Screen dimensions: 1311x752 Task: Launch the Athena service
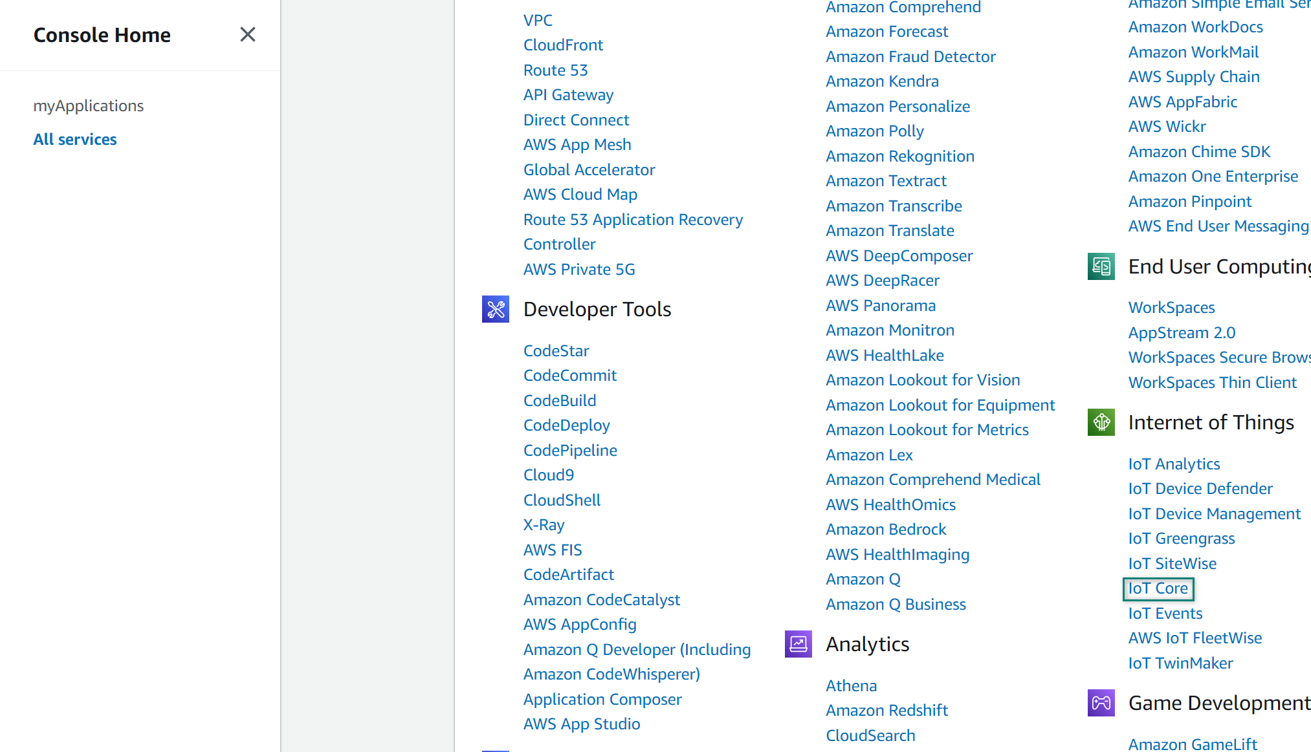coord(851,685)
